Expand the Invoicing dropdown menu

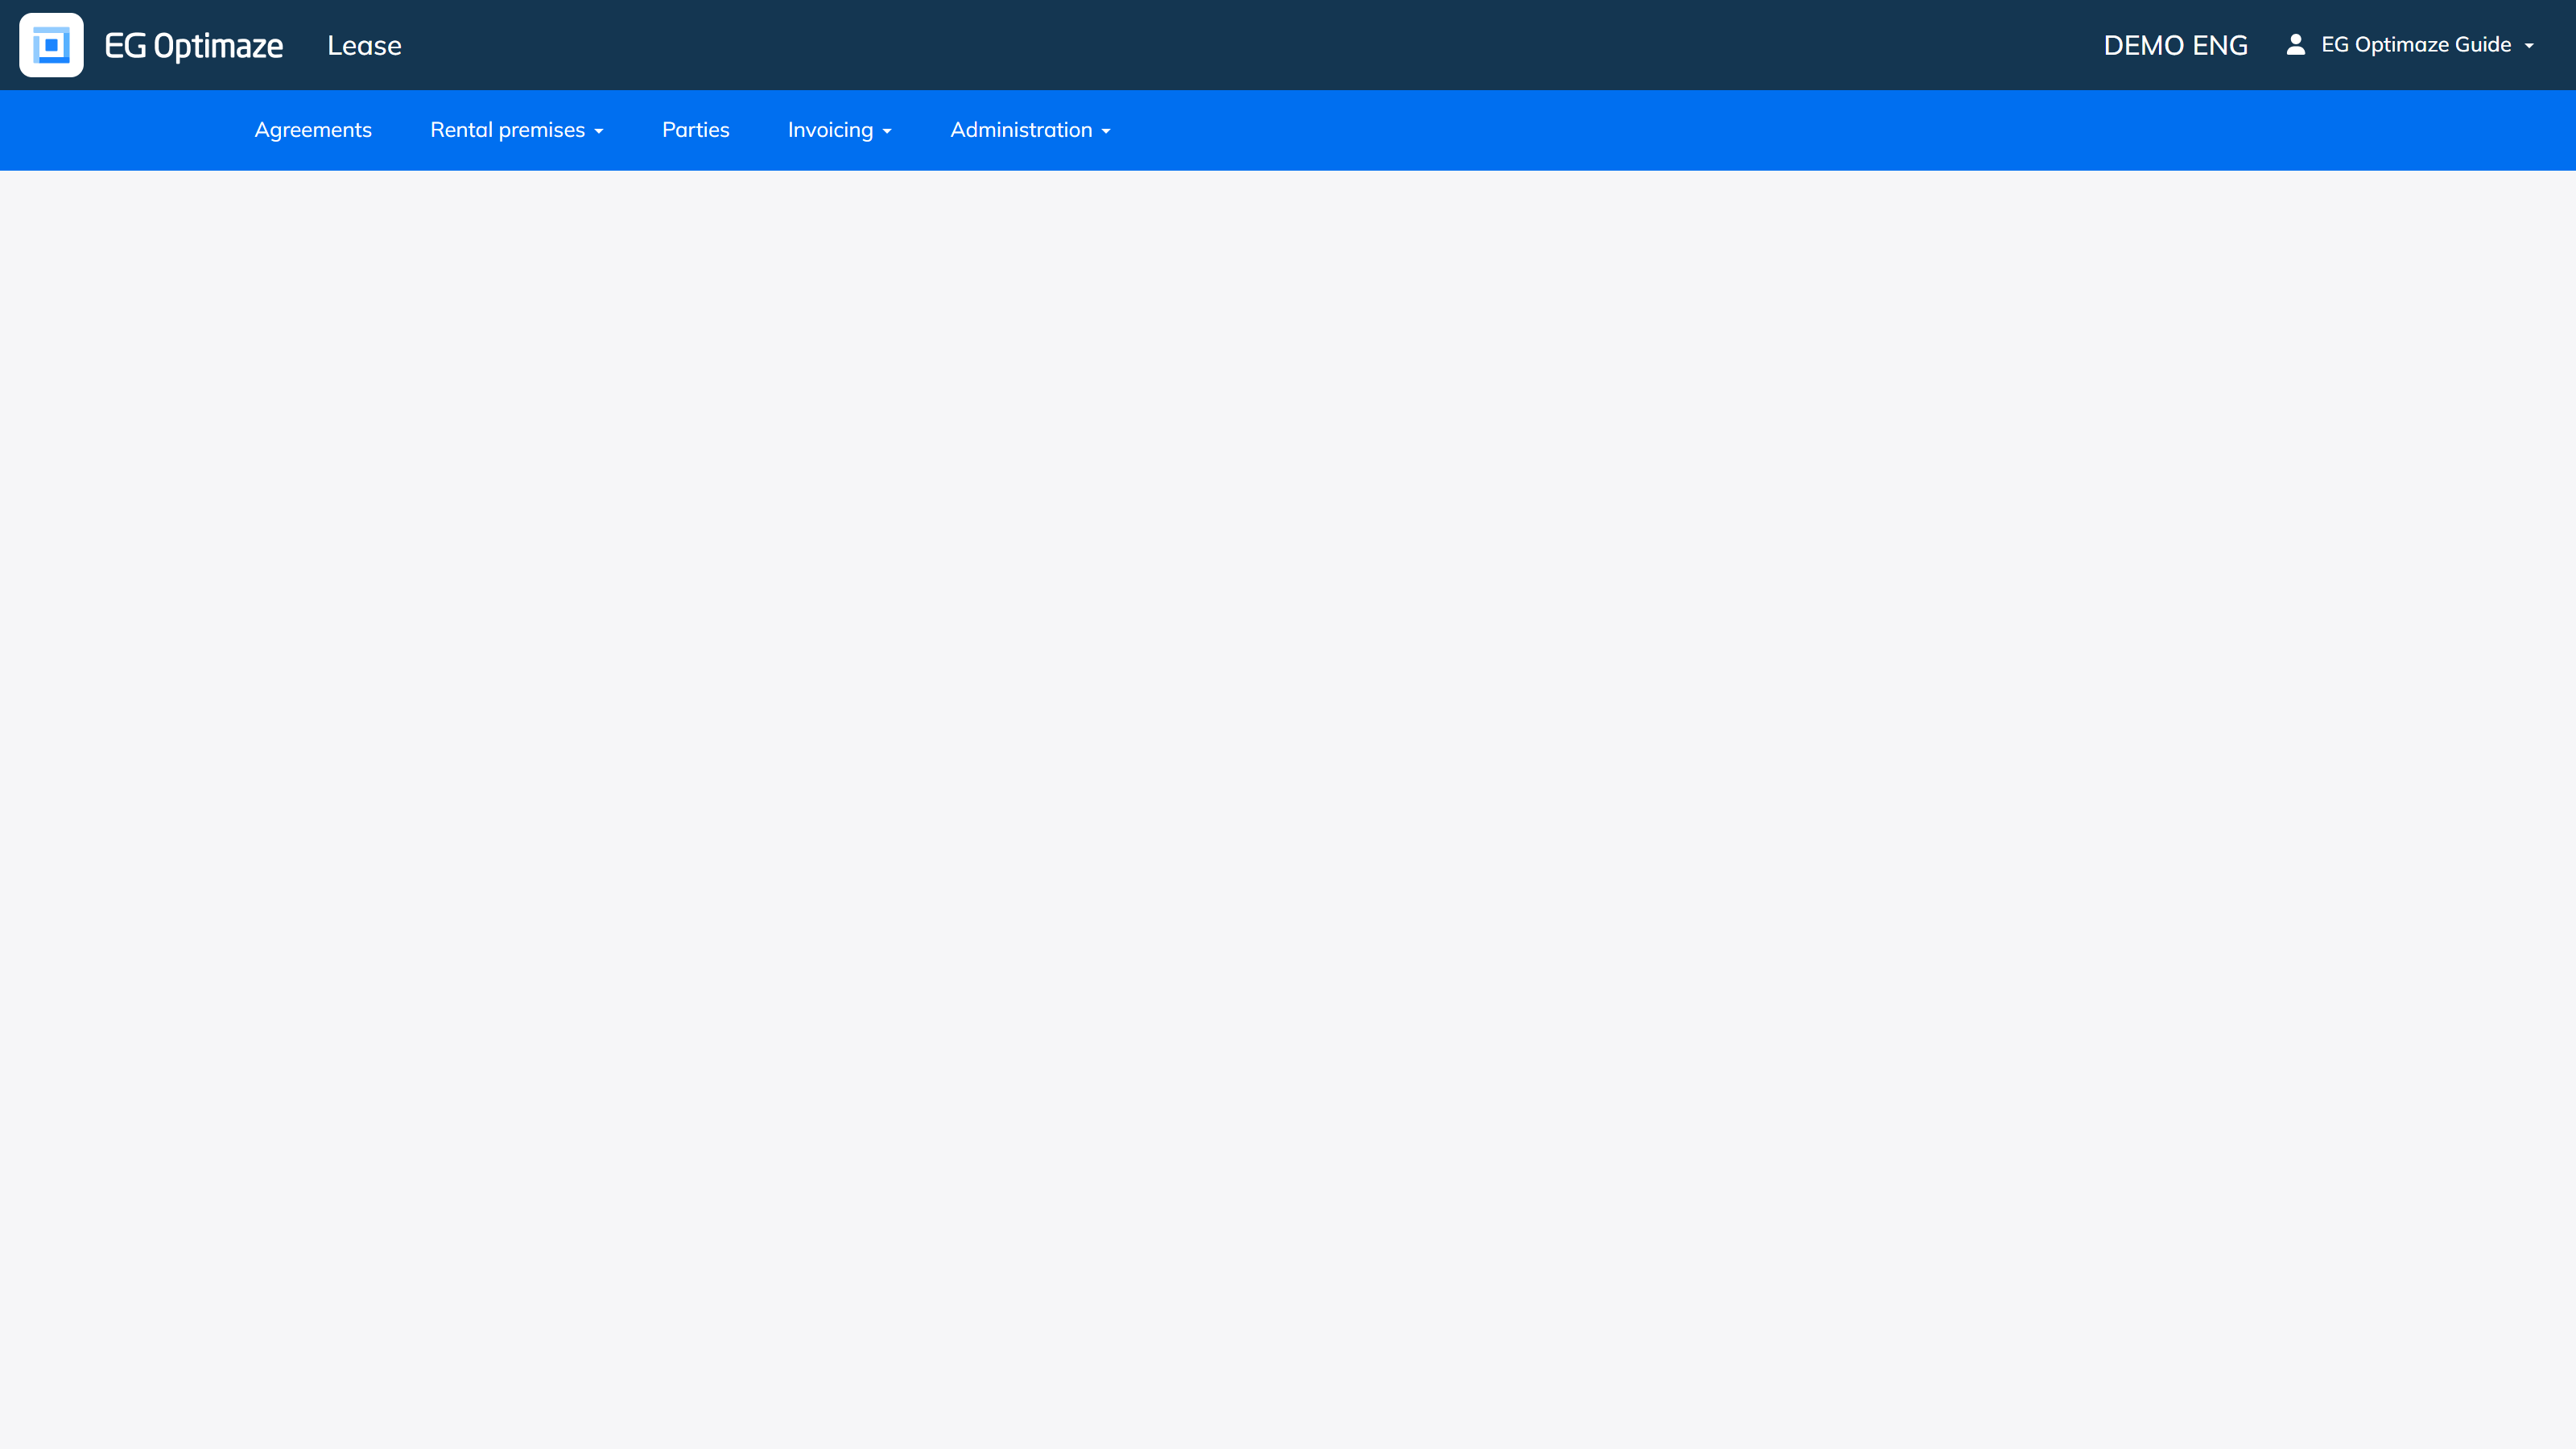coord(839,130)
